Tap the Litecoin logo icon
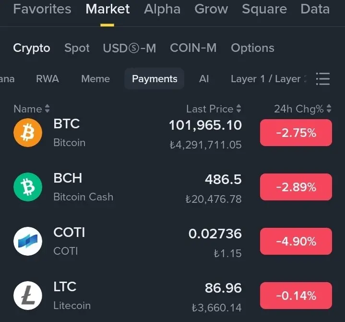 pos(28,296)
